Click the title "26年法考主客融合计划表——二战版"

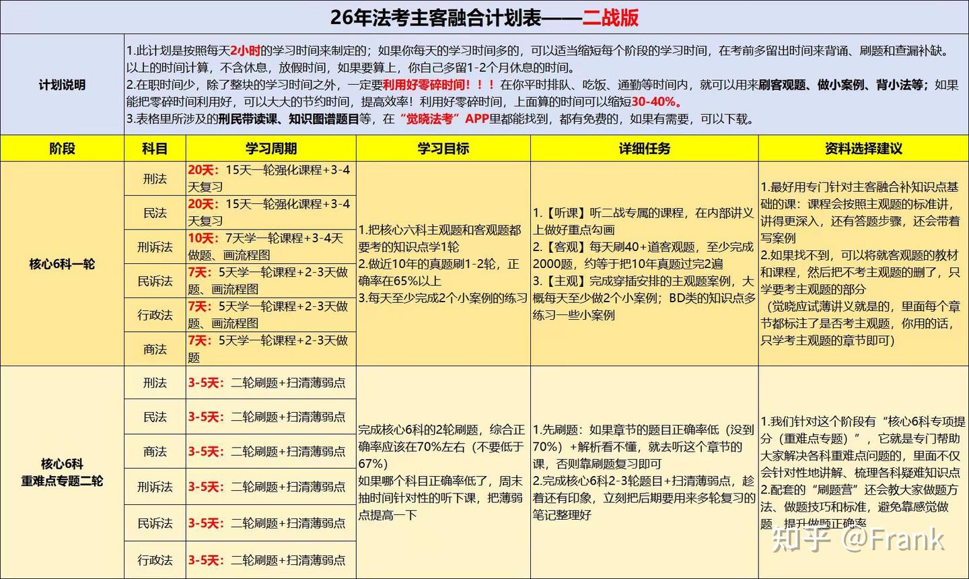[x=484, y=17]
